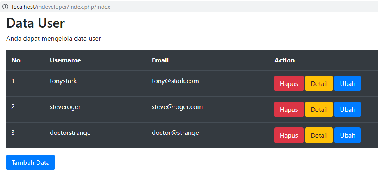Edit steveroger using the Ubah button
The width and height of the screenshot is (378, 178).
coord(348,109)
